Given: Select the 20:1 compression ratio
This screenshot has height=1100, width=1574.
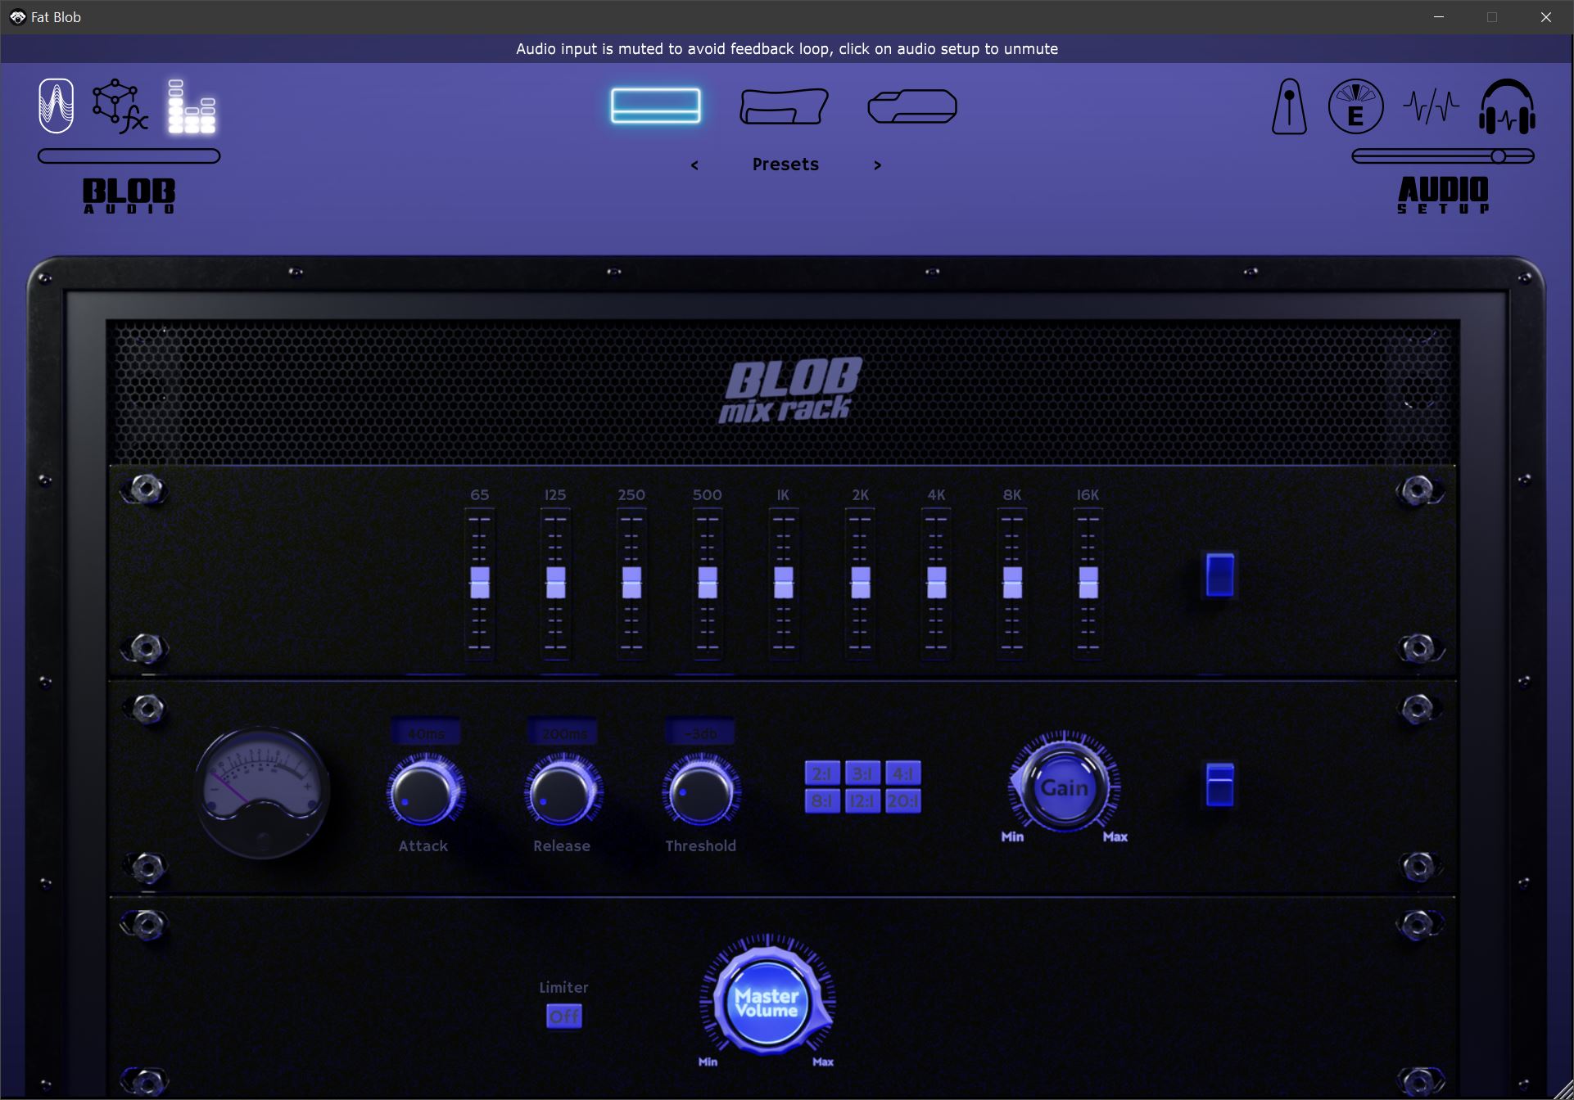Looking at the screenshot, I should (904, 800).
